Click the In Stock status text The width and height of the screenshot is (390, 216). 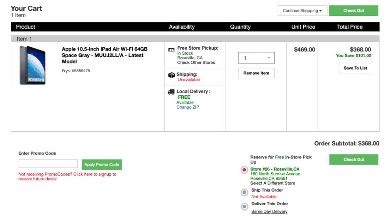tap(185, 53)
